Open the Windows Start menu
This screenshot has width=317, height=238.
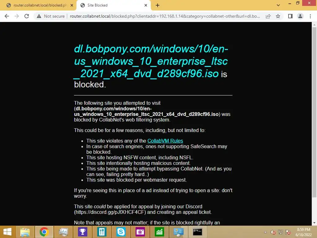tap(7, 232)
